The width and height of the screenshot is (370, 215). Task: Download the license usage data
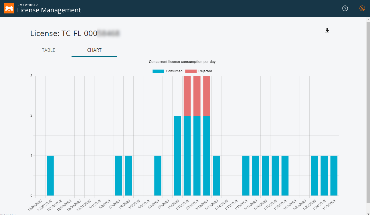point(327,31)
